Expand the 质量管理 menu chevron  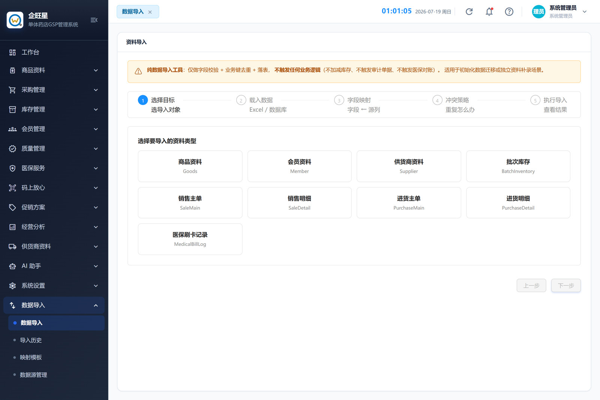[x=96, y=149]
